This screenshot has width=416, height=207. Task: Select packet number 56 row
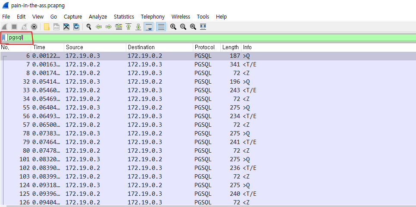[208, 116]
